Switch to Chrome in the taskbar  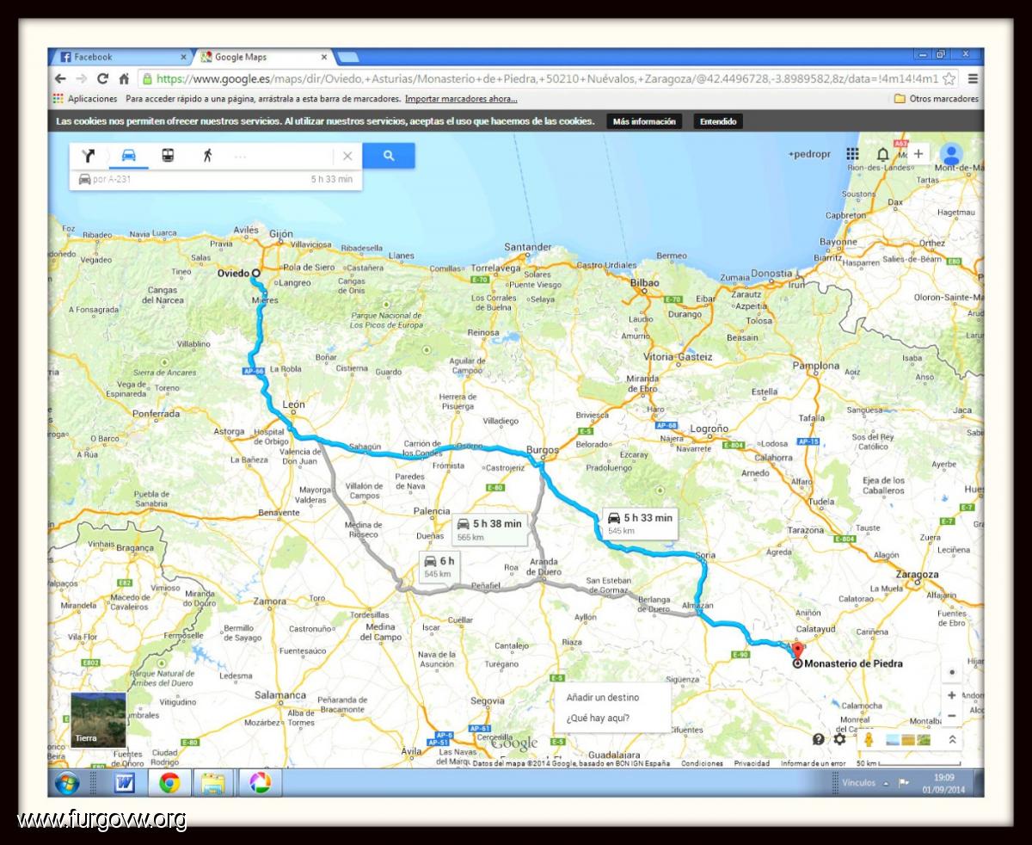pyautogui.click(x=169, y=783)
